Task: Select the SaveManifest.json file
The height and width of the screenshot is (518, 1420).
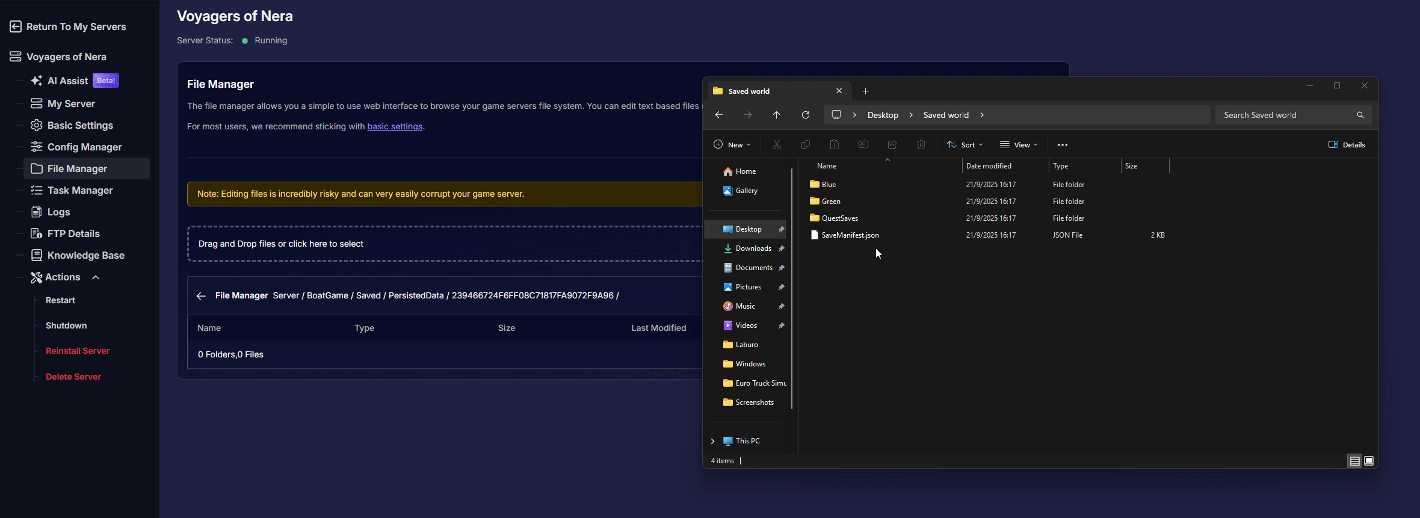Action: tap(850, 235)
